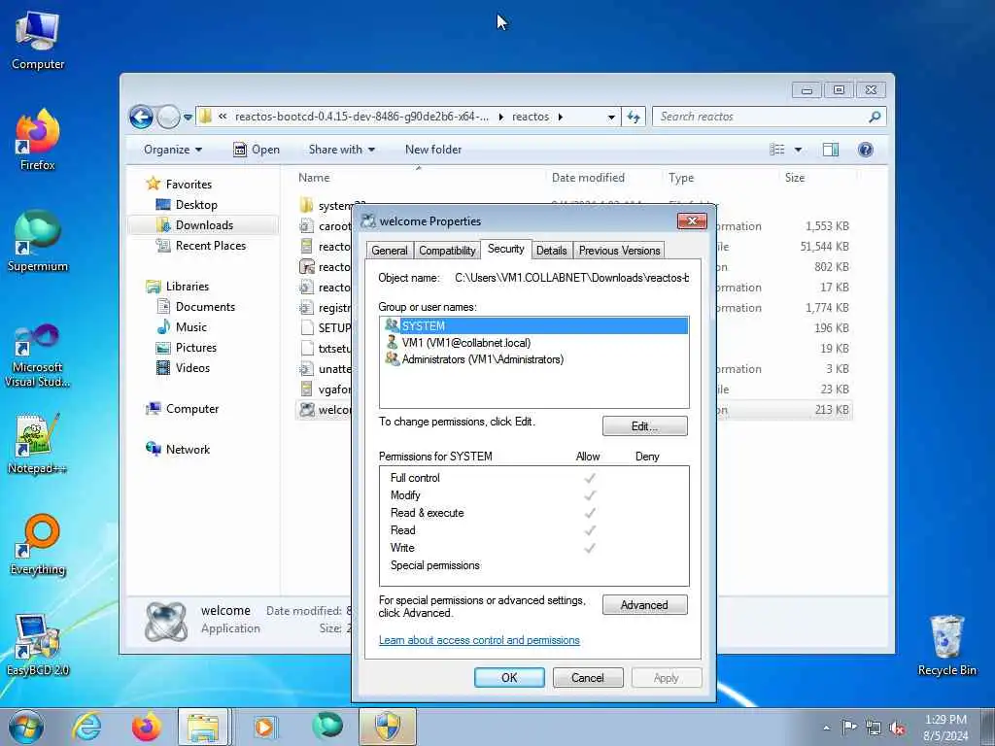This screenshot has height=746, width=995.
Task: Open Supermium desktop shortcut
Action: click(38, 241)
